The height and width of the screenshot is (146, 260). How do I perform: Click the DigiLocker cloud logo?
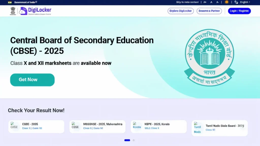(x=23, y=11)
